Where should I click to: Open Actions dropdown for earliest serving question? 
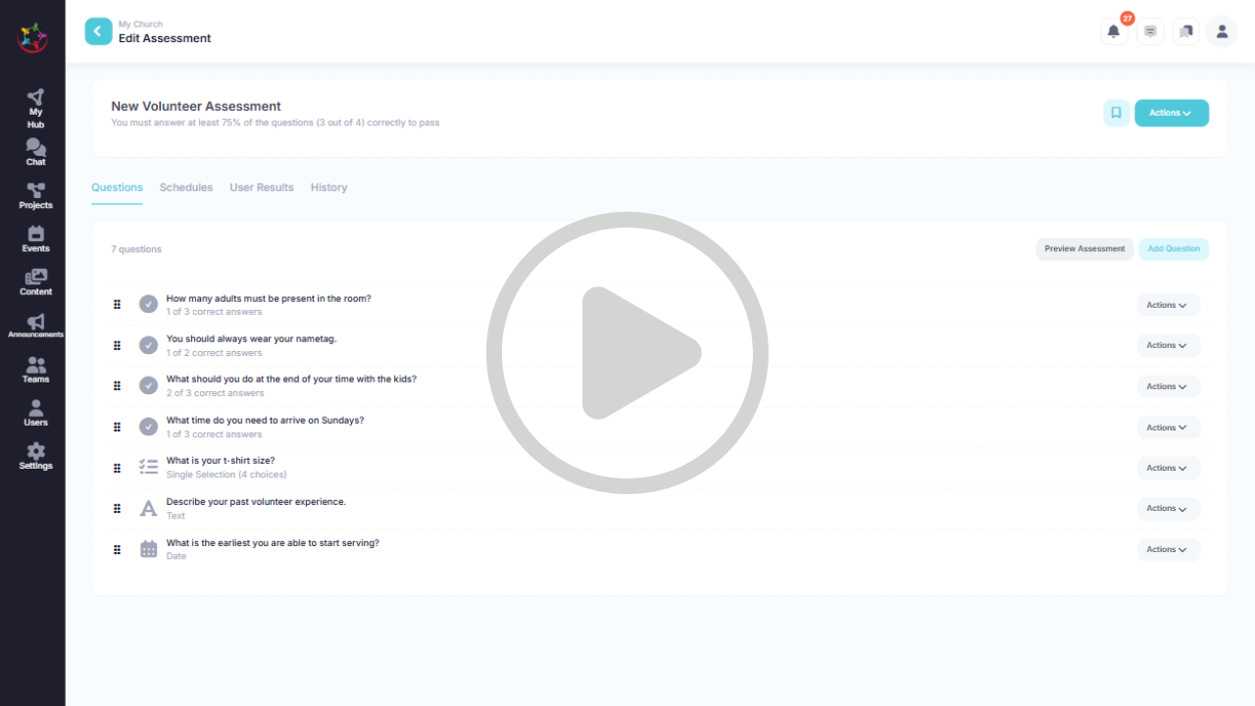(x=1168, y=549)
